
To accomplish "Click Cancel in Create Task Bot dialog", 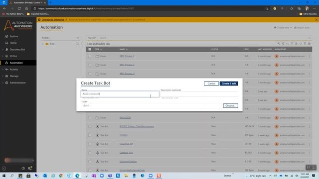I will 211,84.
